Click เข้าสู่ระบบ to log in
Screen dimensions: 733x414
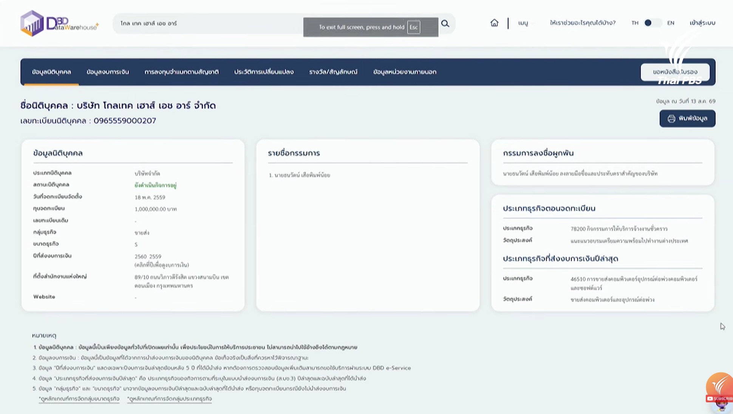click(x=702, y=23)
